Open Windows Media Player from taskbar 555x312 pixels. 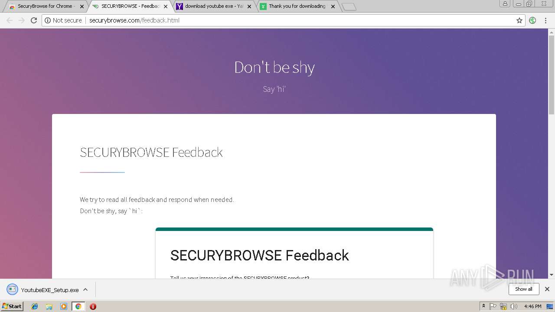64,306
